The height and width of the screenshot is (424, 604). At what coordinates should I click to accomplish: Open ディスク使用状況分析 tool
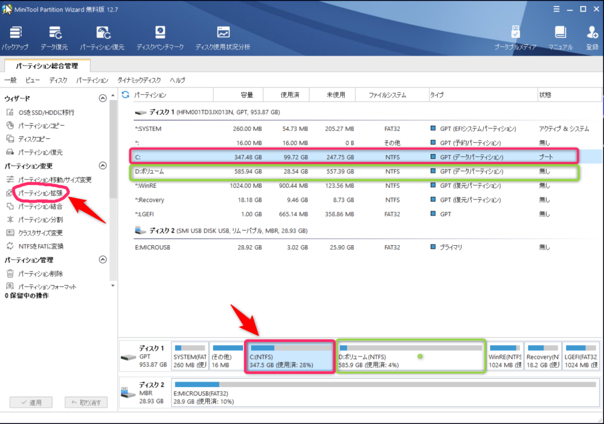click(223, 37)
